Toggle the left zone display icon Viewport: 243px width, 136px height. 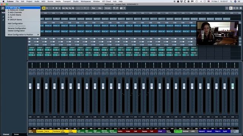(x=231, y=8)
